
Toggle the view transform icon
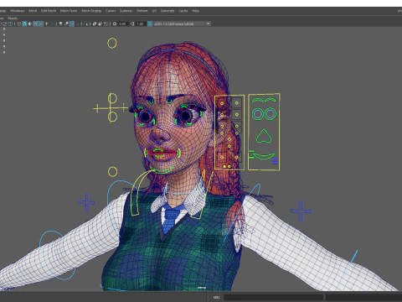click(150, 23)
